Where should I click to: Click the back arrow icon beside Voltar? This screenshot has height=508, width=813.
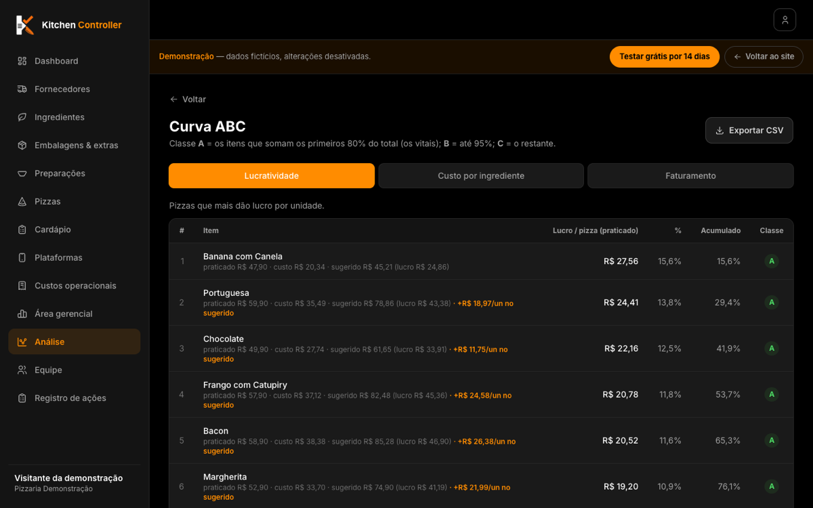pyautogui.click(x=174, y=100)
